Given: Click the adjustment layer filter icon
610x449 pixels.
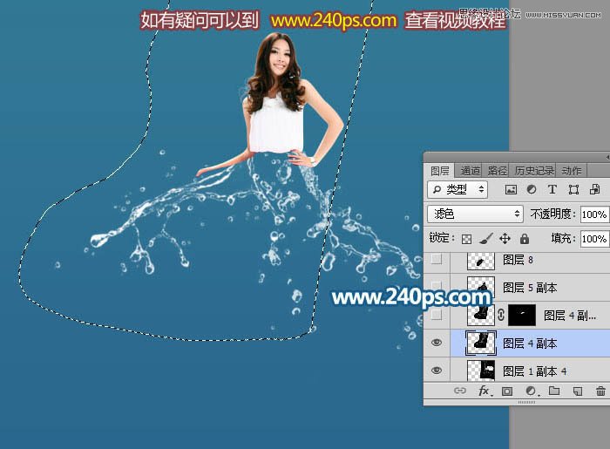Looking at the screenshot, I should (x=532, y=189).
